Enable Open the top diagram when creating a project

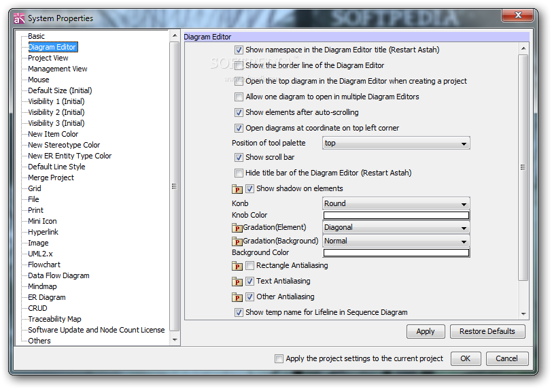(x=239, y=82)
